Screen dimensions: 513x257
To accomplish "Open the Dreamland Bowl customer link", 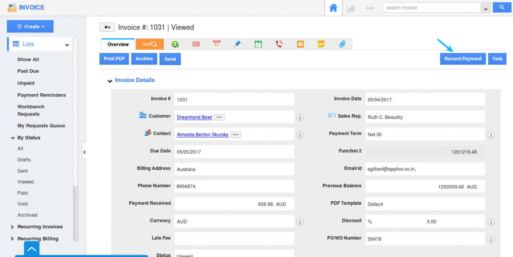I will (194, 117).
